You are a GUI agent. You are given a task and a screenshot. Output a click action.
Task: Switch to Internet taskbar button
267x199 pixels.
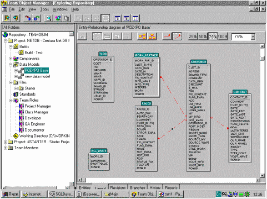34,194
